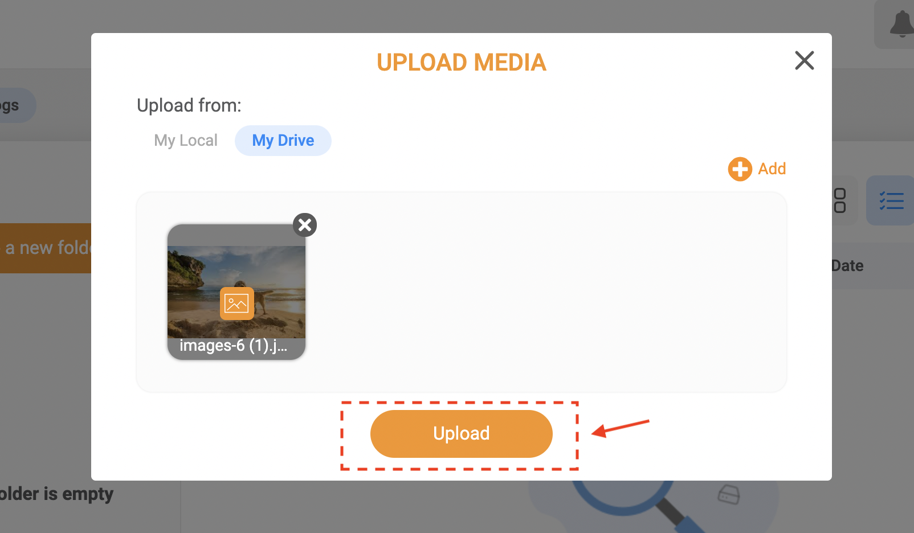Open the notifications bell
This screenshot has width=914, height=533.
click(x=901, y=24)
